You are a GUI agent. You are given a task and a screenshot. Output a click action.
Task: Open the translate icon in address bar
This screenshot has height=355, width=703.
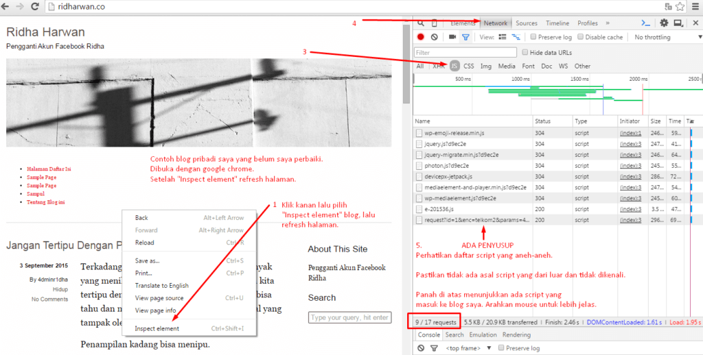pyautogui.click(x=669, y=7)
